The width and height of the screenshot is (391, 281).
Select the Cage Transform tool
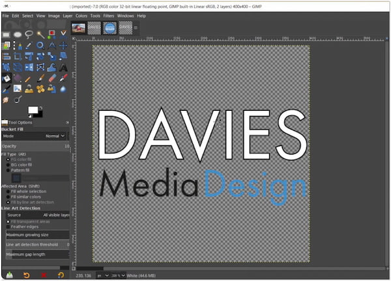click(x=40, y=67)
